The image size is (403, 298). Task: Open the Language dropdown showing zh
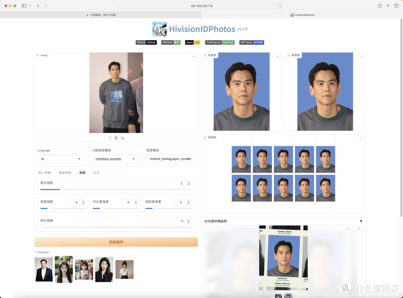(x=62, y=159)
